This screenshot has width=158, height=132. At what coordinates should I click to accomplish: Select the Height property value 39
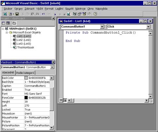click(26, 102)
